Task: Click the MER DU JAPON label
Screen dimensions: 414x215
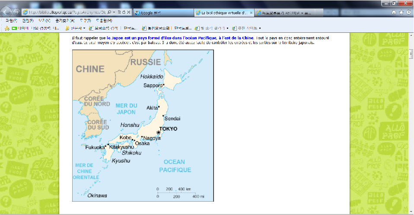Action: (126, 109)
